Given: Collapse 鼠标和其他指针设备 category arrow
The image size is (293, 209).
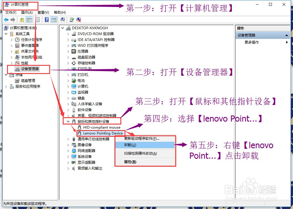Looking at the screenshot, I should (68, 122).
